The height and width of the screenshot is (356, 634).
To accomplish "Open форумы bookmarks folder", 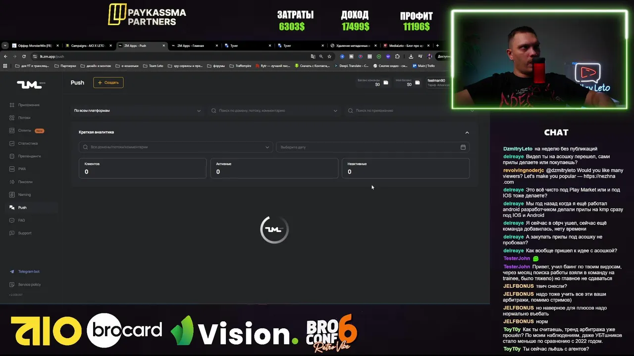I will click(x=216, y=66).
